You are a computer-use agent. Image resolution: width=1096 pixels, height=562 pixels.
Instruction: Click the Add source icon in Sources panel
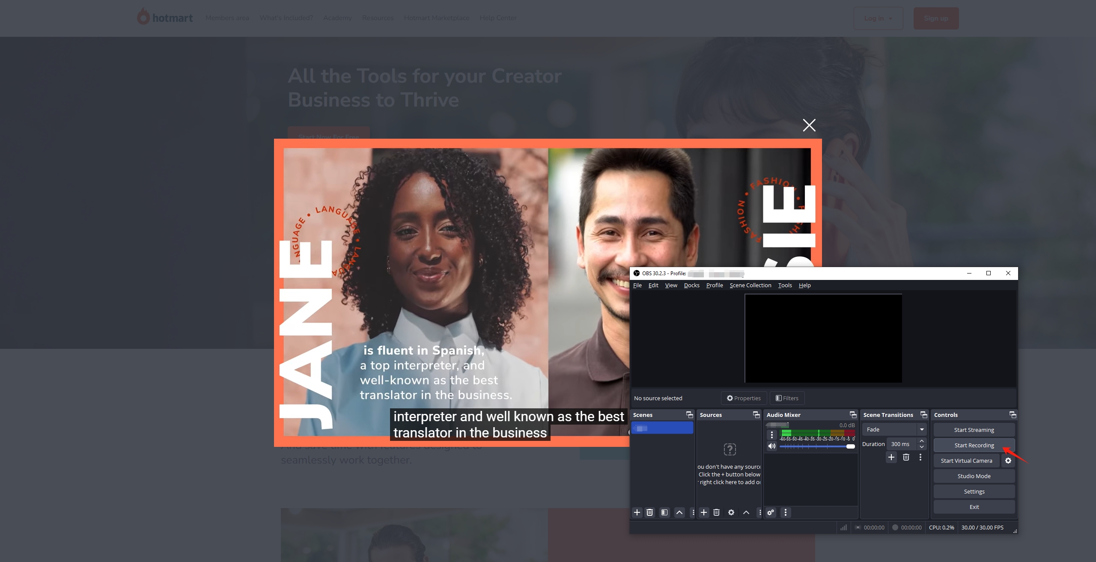point(703,512)
